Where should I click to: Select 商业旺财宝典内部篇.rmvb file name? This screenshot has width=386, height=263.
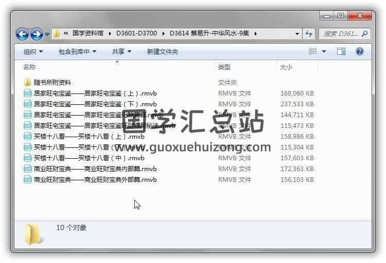point(95,169)
